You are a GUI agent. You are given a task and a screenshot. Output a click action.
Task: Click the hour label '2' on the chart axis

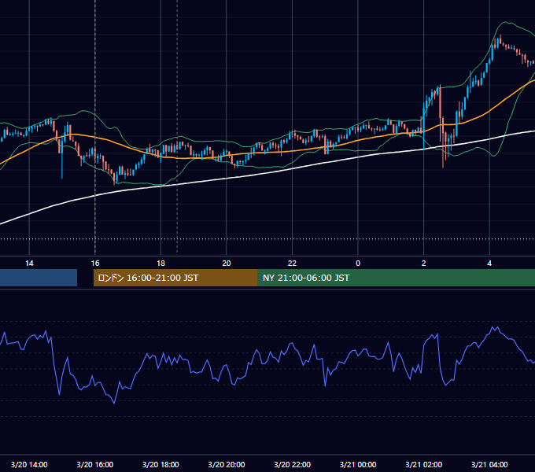tap(424, 264)
